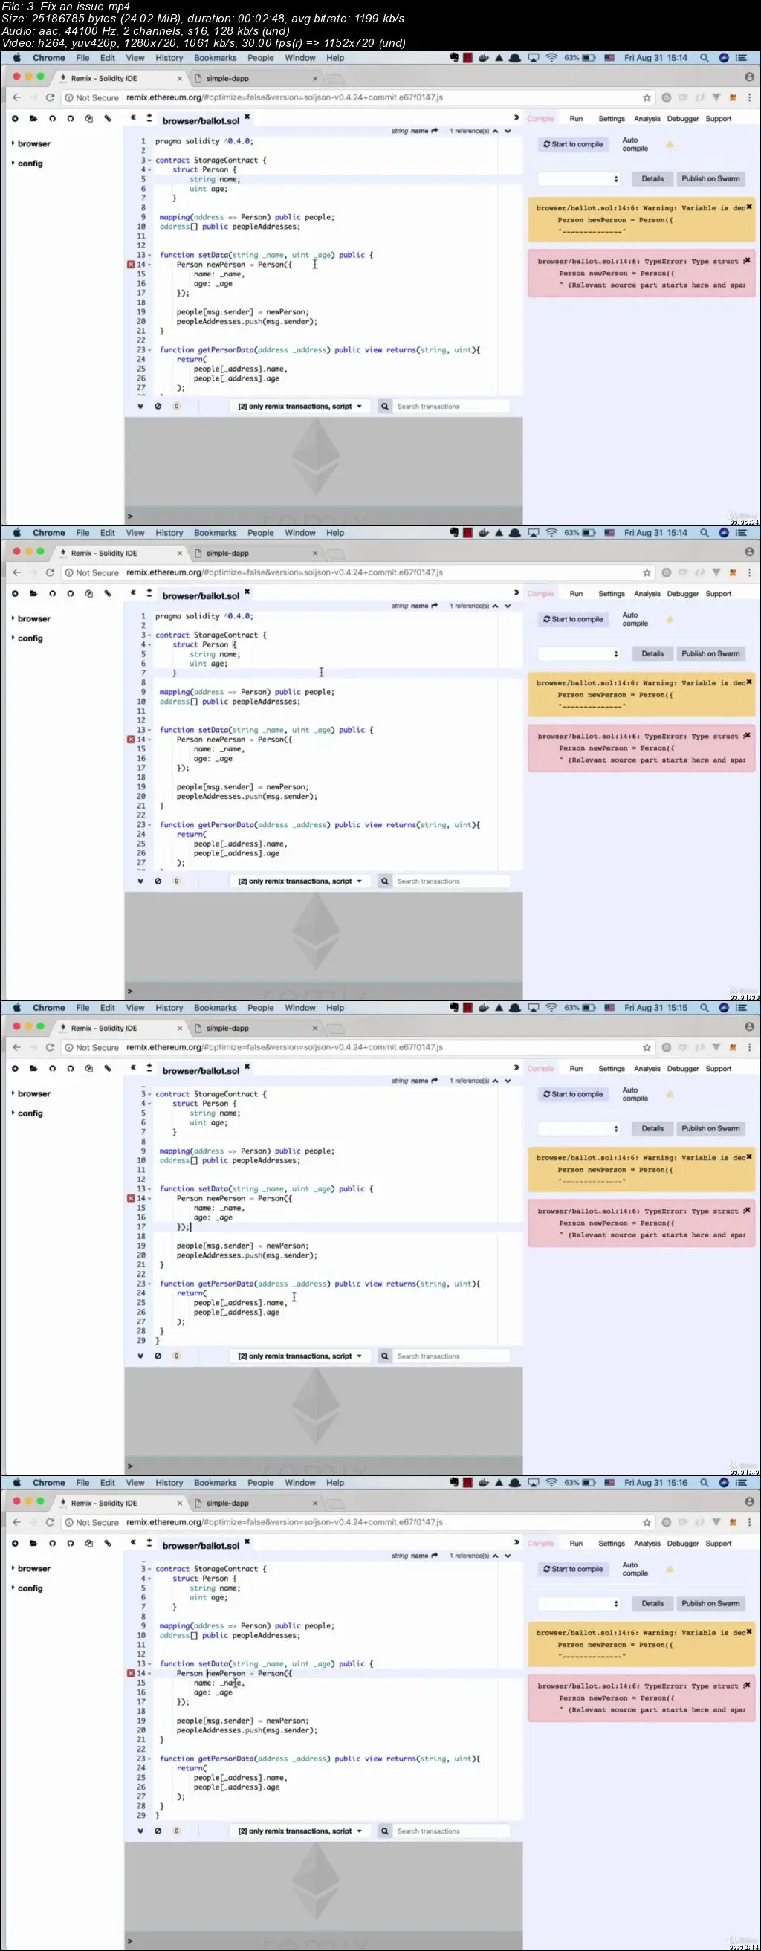Click the Search transactions field in second frame
Screen dimensions: 761x1951
click(452, 881)
